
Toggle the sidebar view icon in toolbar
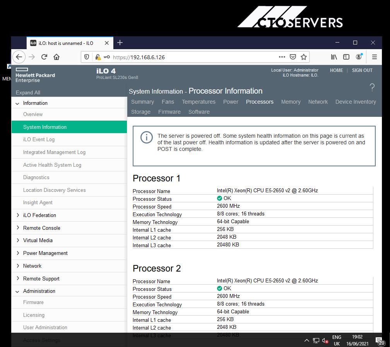(x=346, y=57)
